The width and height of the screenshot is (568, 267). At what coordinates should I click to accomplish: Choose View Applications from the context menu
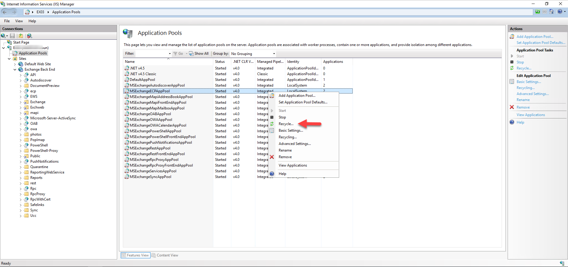coord(293,165)
